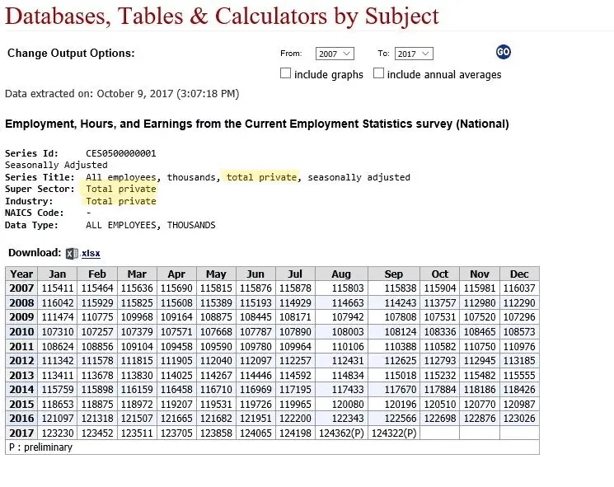This screenshot has width=614, height=487.
Task: Click the 2007 row header
Action: (21, 288)
